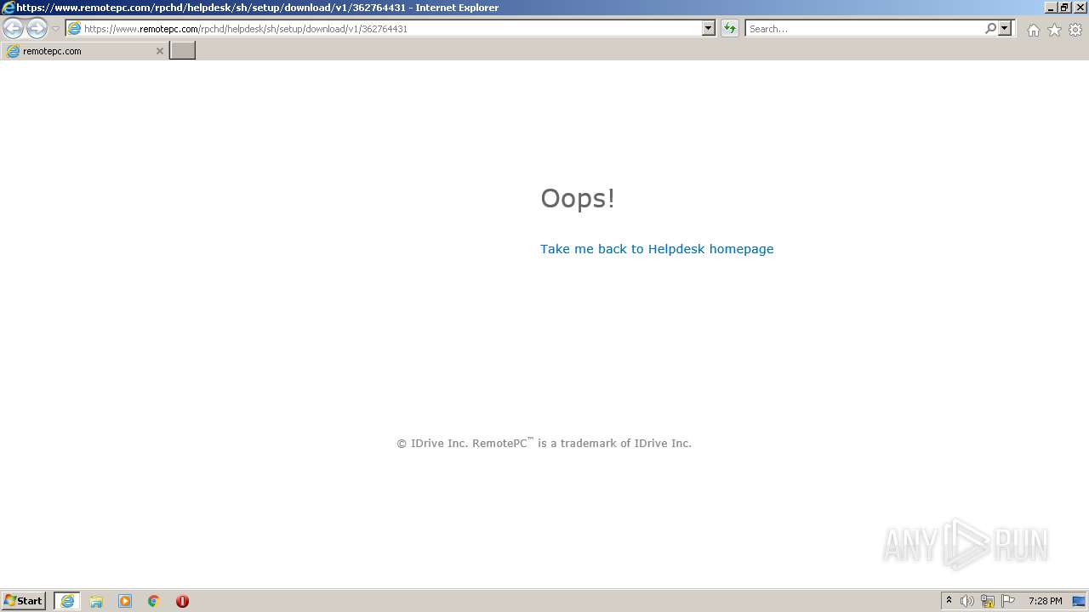Open the File Explorer folder taskbar icon
1089x612 pixels.
pyautogui.click(x=96, y=601)
